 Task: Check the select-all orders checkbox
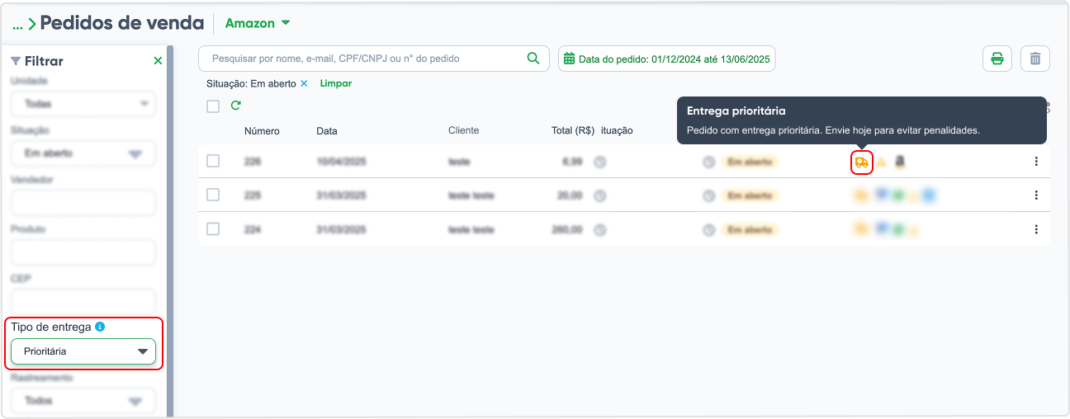coord(213,106)
